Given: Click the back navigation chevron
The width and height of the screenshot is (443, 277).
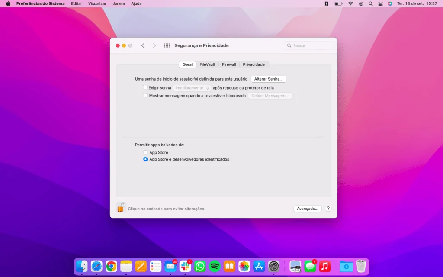Looking at the screenshot, I should pyautogui.click(x=143, y=45).
